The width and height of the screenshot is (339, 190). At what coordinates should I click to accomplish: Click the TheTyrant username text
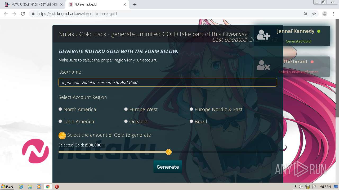[295, 62]
